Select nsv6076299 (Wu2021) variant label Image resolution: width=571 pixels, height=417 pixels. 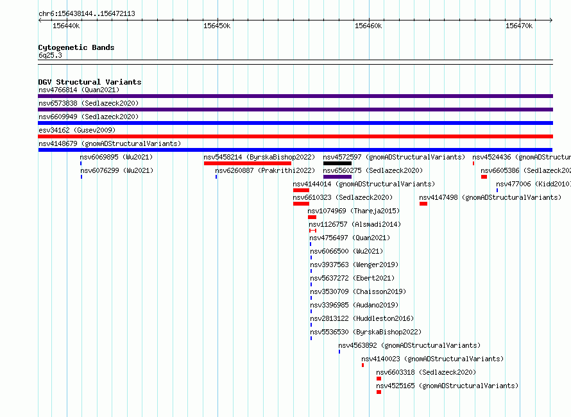[117, 170]
